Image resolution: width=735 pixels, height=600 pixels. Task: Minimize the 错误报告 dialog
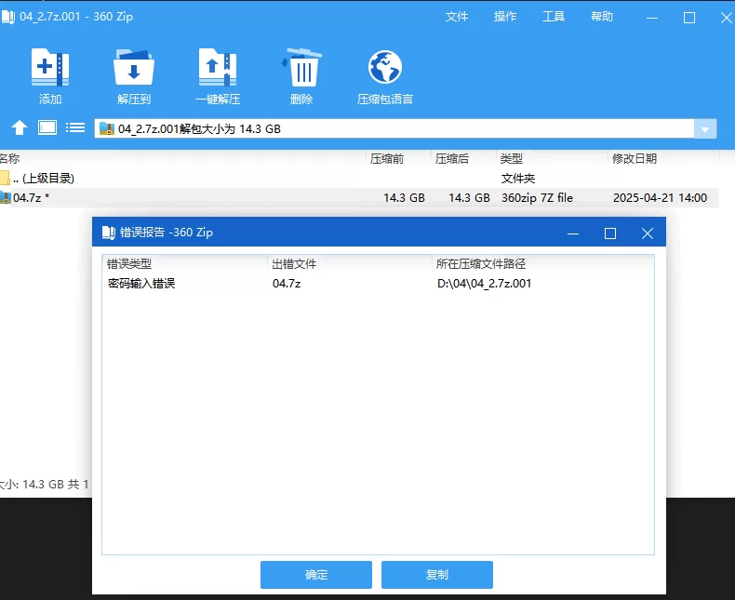(x=573, y=233)
